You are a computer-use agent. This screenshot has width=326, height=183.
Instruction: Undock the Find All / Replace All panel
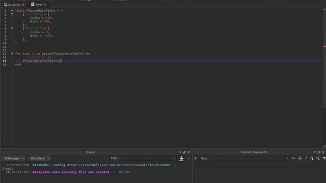pyautogui.click(x=319, y=152)
